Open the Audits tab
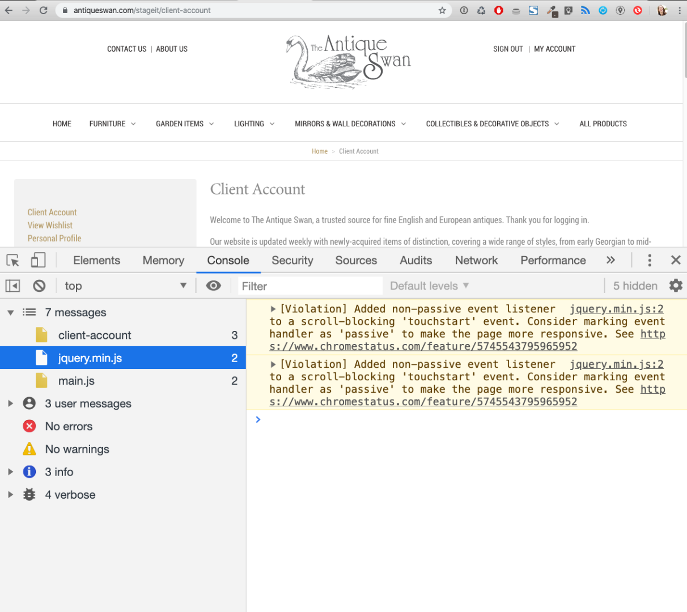 pyautogui.click(x=415, y=260)
